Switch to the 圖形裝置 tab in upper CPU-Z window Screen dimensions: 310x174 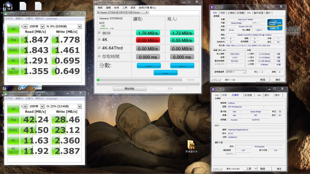(258, 13)
